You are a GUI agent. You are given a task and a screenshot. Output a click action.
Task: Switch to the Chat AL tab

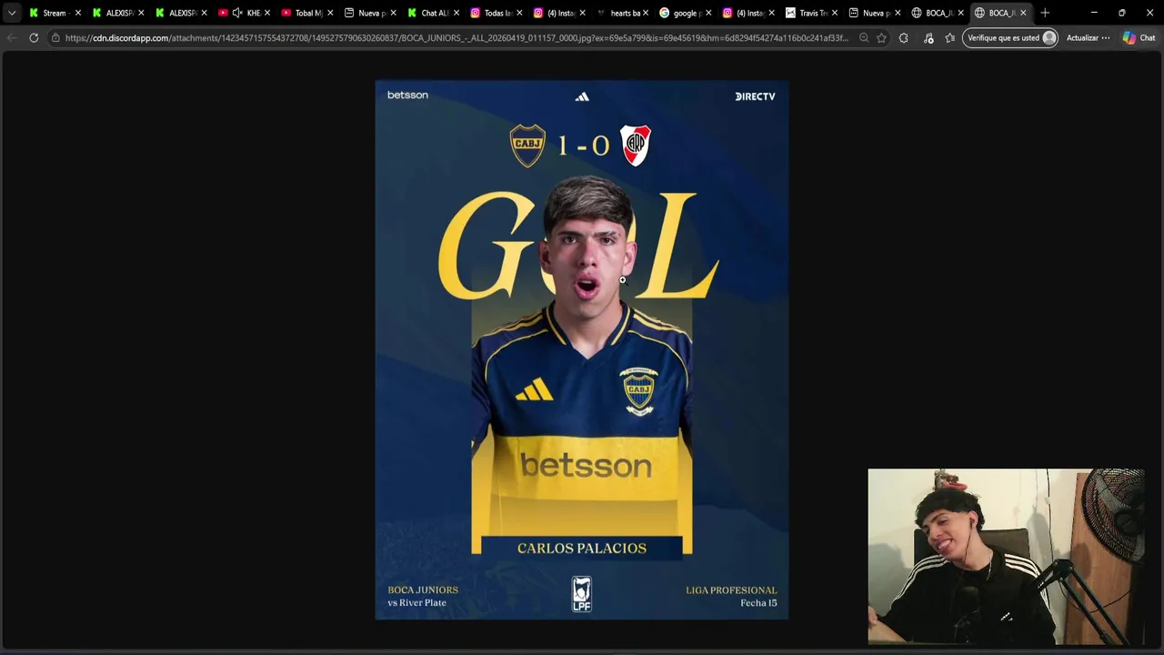point(434,13)
